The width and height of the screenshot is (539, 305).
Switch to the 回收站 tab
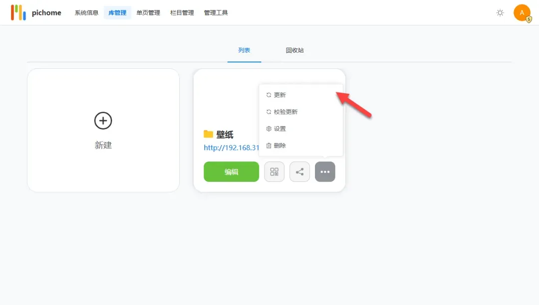(x=295, y=50)
